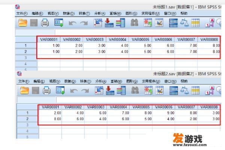Open Recall recent dialogs in 数据集1 window
This screenshot has height=150, width=225.
(59, 22)
